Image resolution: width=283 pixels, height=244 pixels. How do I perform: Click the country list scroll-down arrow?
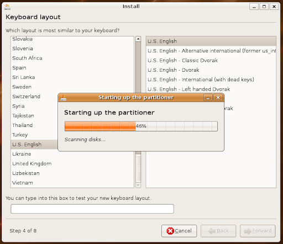click(138, 185)
